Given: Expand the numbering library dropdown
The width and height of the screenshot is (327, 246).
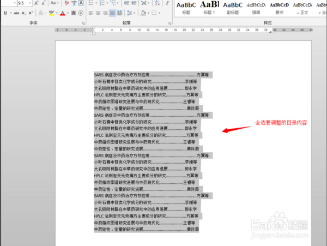Looking at the screenshot, I should click(107, 3).
